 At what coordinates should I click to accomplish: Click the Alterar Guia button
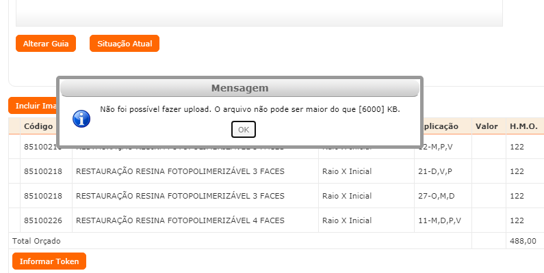(x=46, y=43)
